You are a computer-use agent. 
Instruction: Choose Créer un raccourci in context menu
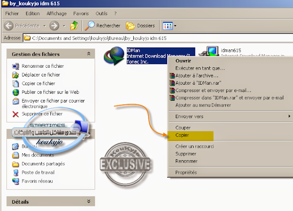pyautogui.click(x=231, y=146)
